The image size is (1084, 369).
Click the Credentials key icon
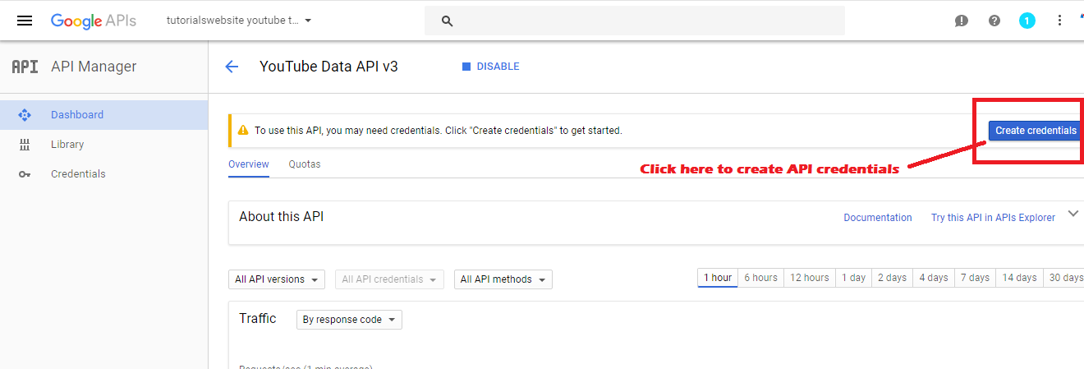(x=25, y=174)
